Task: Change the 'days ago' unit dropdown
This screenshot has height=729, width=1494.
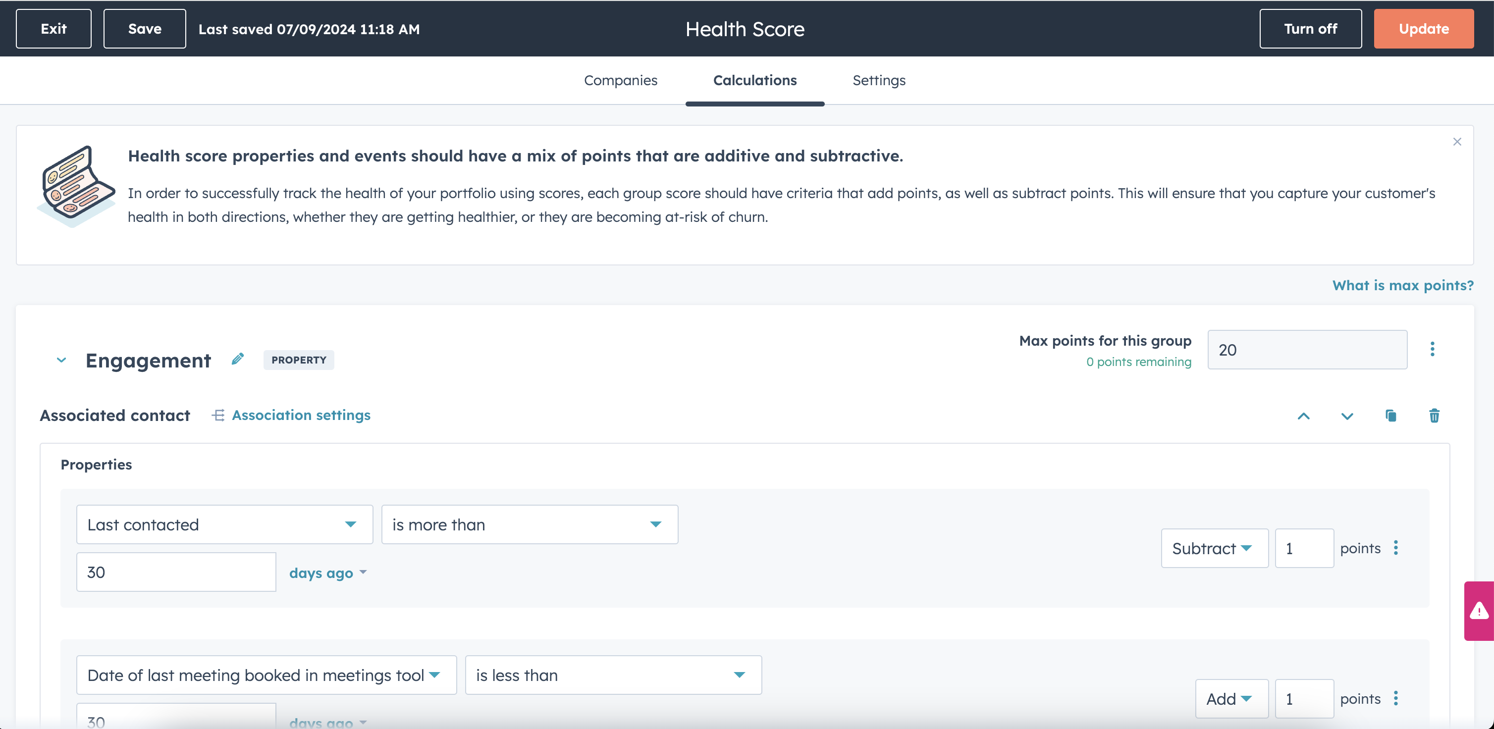Action: pyautogui.click(x=328, y=573)
